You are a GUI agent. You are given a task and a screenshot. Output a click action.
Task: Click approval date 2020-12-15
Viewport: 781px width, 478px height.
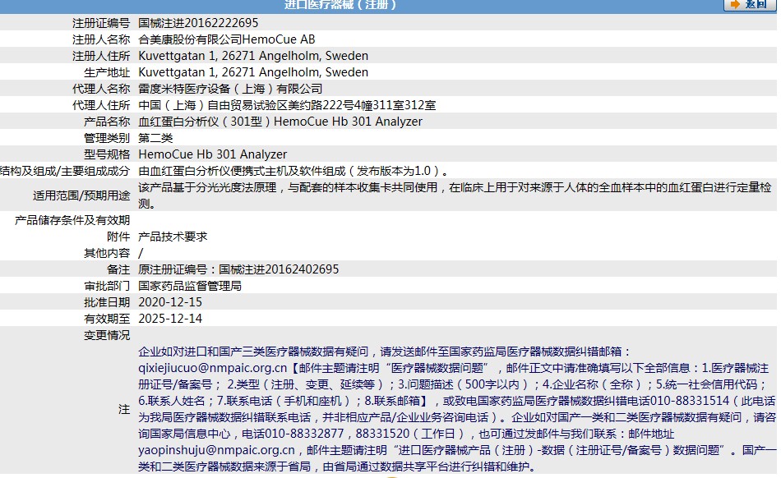(170, 302)
